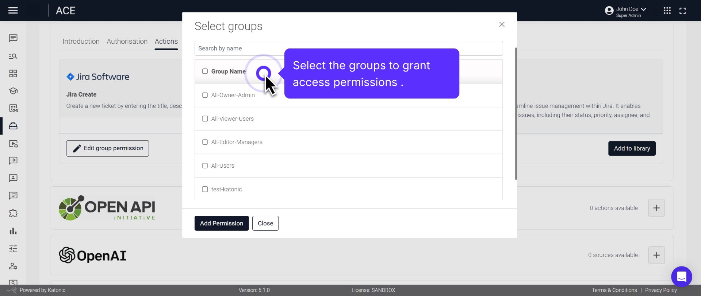Click the Jira Software logo
701x296 pixels.
click(x=98, y=77)
